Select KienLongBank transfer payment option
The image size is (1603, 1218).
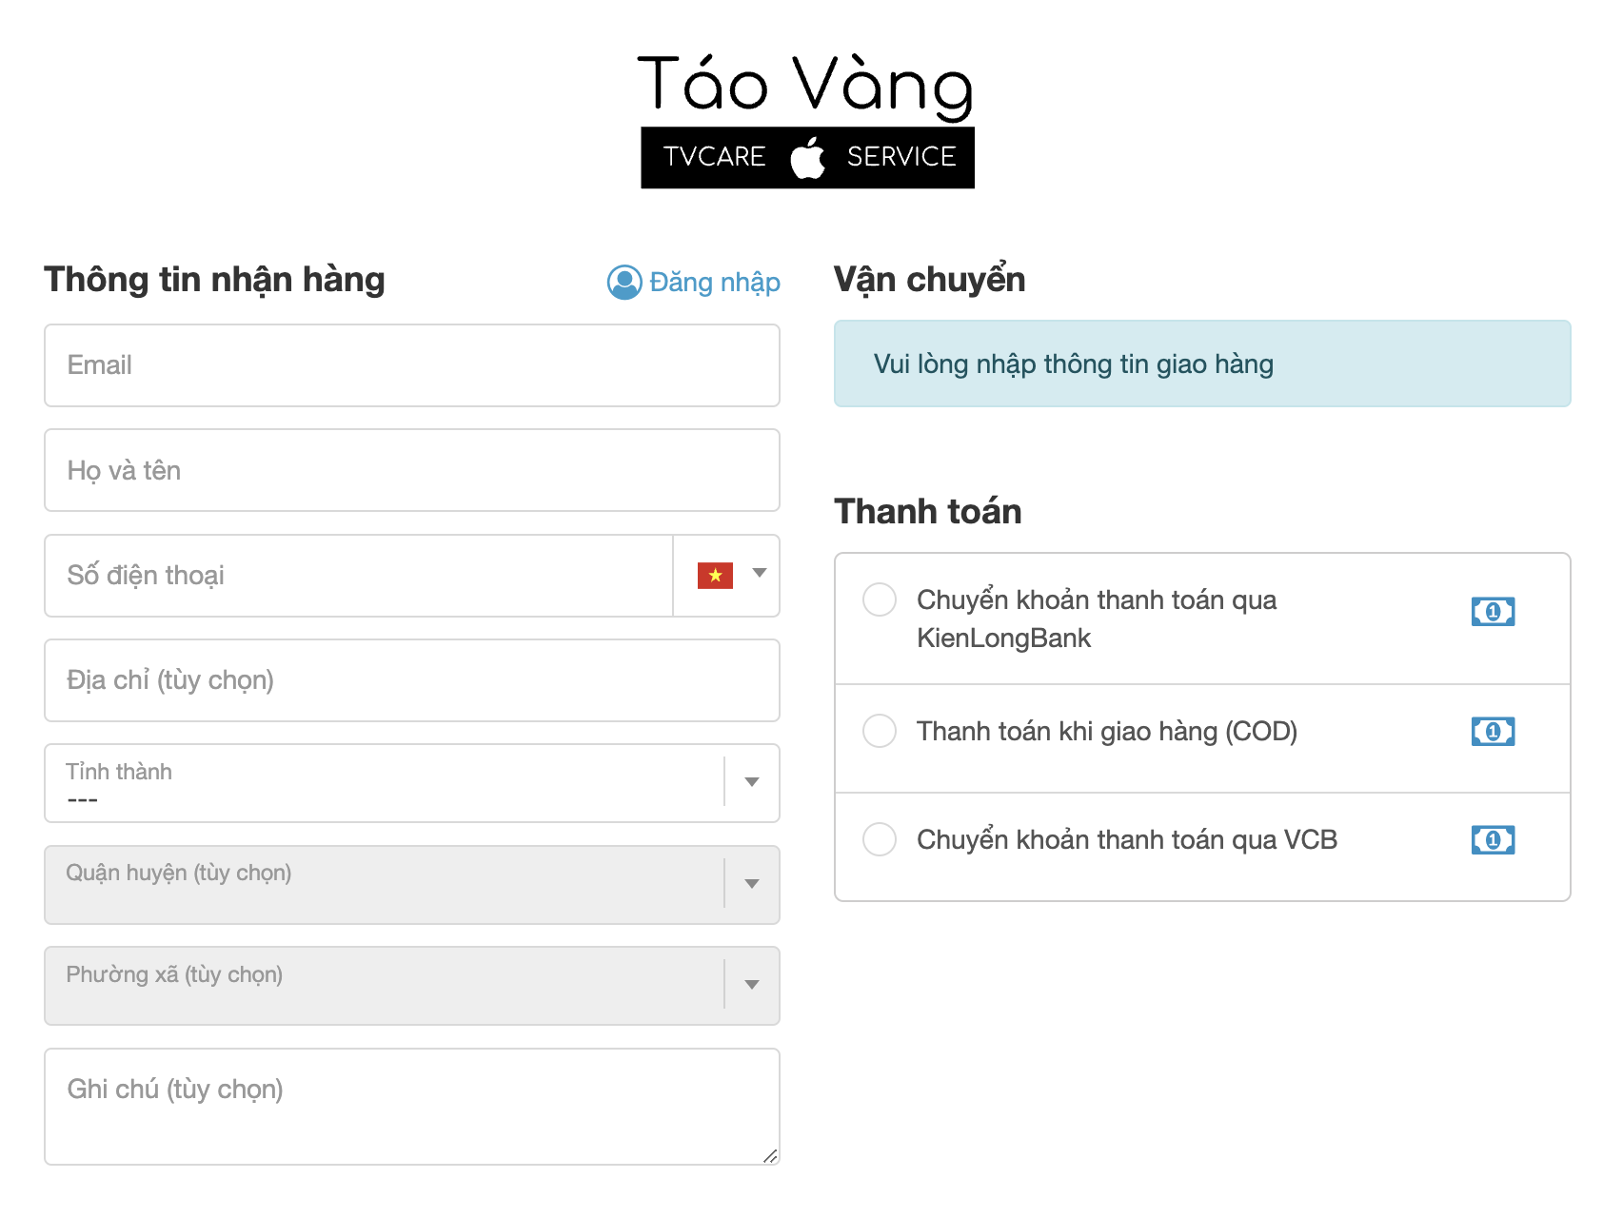pyautogui.click(x=880, y=600)
